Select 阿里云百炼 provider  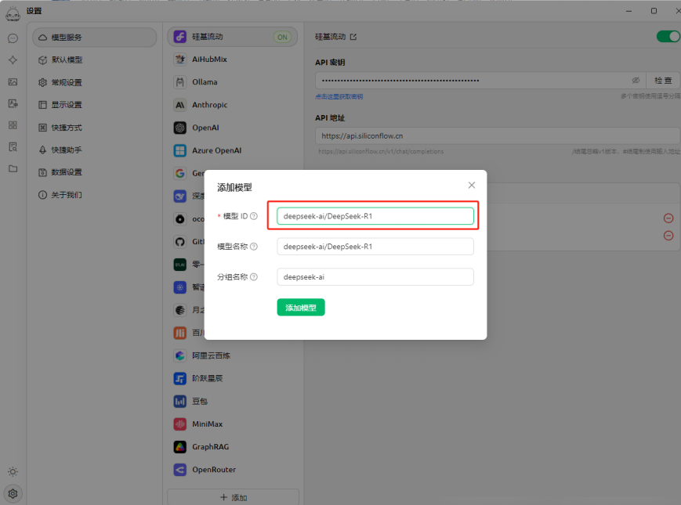point(233,355)
